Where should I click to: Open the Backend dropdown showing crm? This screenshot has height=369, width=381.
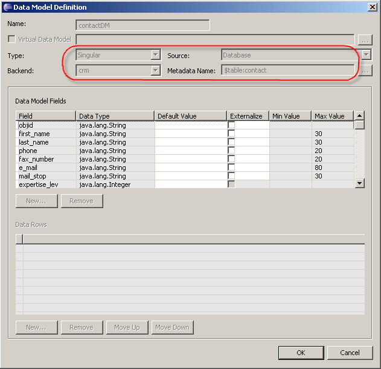tap(155, 71)
